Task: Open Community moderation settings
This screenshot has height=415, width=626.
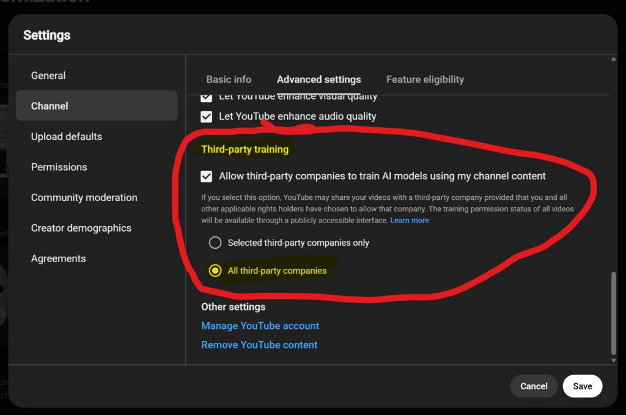Action: point(84,197)
